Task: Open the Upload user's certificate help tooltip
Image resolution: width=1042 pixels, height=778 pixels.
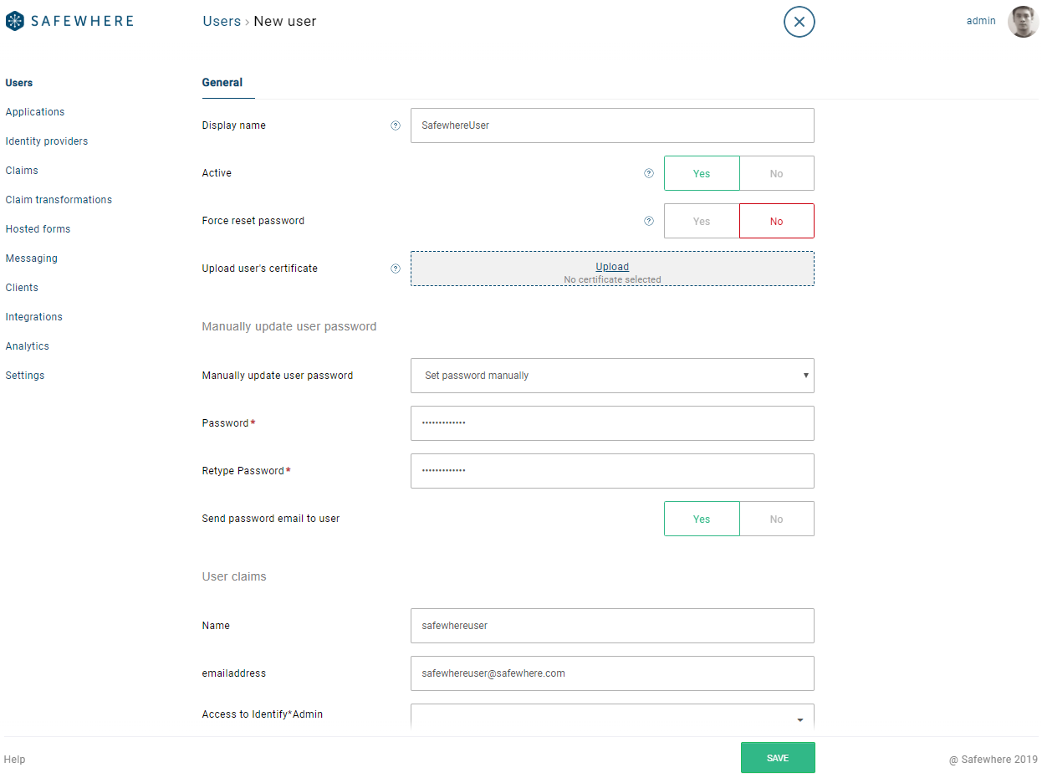Action: 395,269
